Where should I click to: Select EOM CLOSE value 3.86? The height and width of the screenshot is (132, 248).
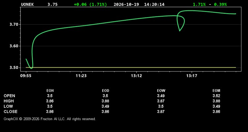coord(216,112)
